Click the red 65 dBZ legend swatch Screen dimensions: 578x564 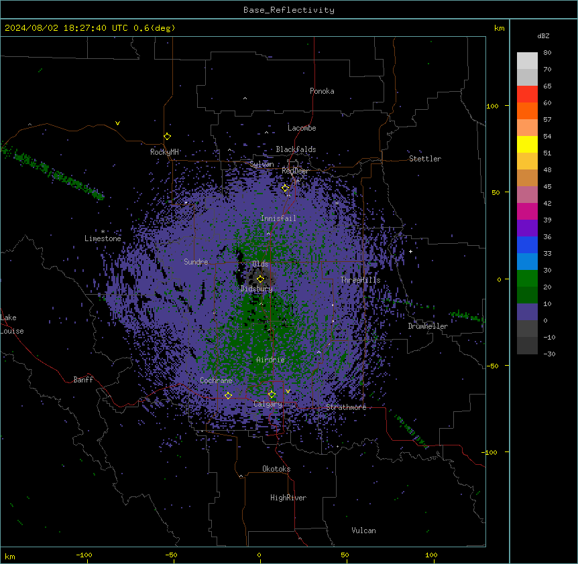(x=527, y=94)
